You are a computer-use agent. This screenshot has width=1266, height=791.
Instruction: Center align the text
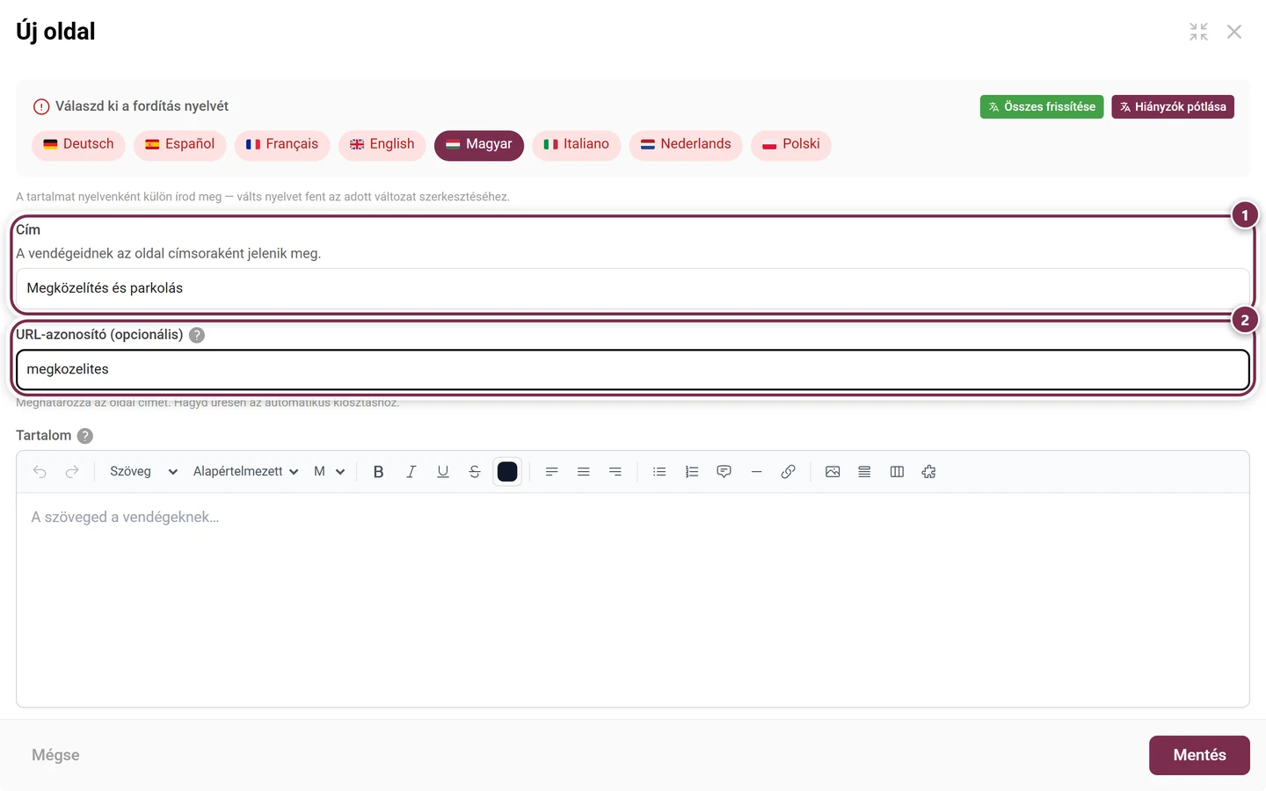[583, 472]
